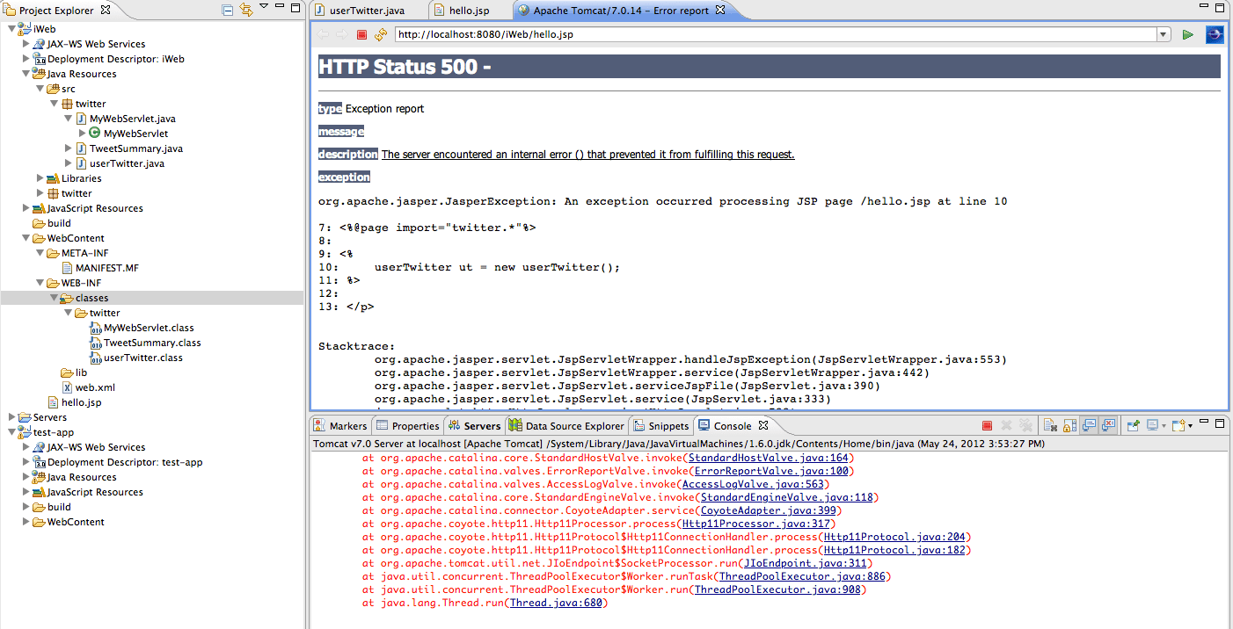Open the page in an external browser
The width and height of the screenshot is (1233, 629).
[1215, 34]
